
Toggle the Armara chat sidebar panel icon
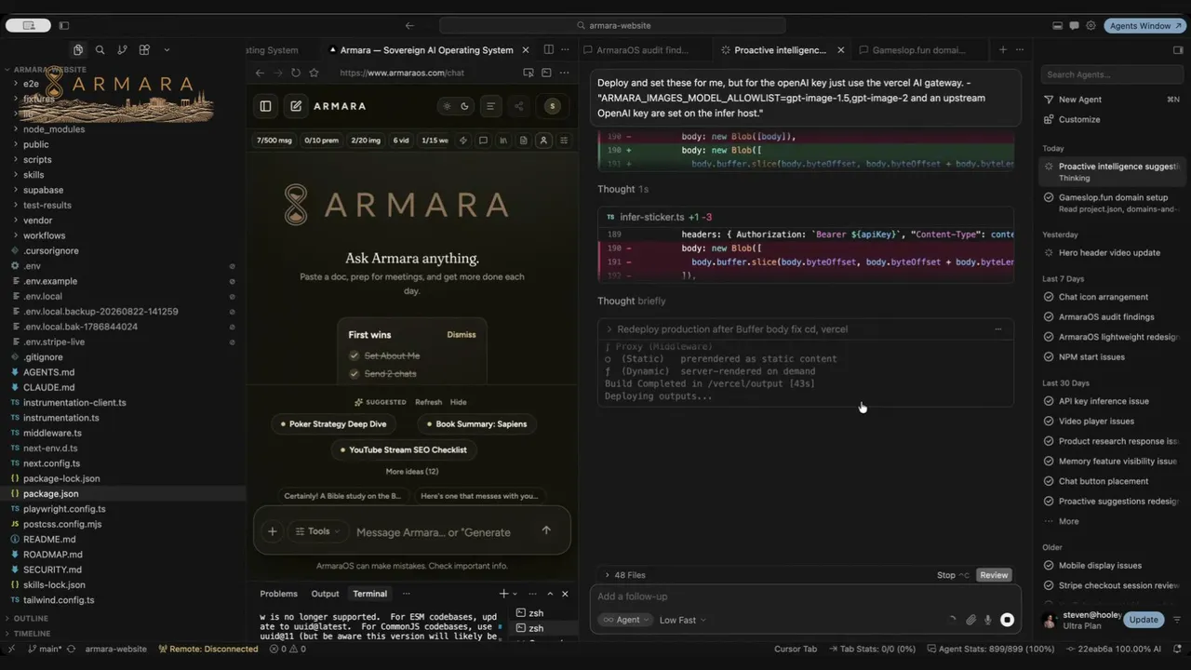coord(265,106)
